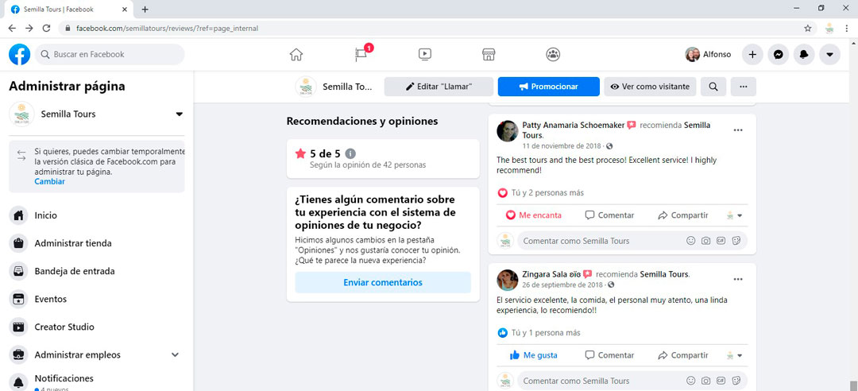The width and height of the screenshot is (858, 391).
Task: Click Semilla Tours logo in page header
Action: coord(306,87)
